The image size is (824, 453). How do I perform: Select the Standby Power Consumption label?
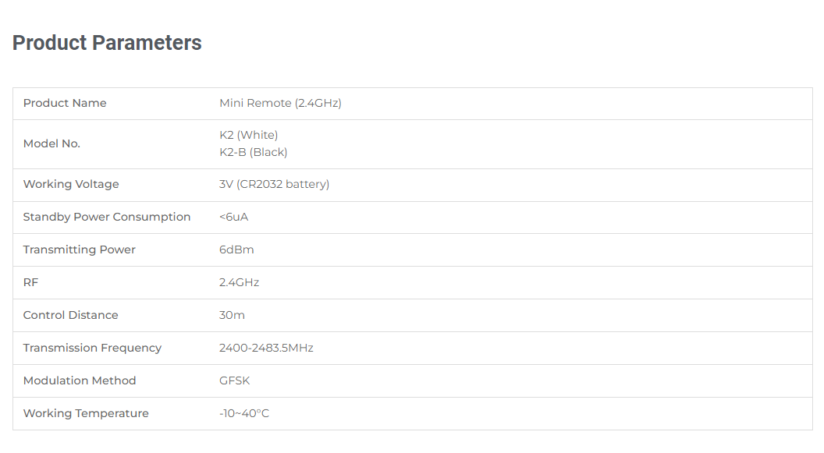click(107, 217)
